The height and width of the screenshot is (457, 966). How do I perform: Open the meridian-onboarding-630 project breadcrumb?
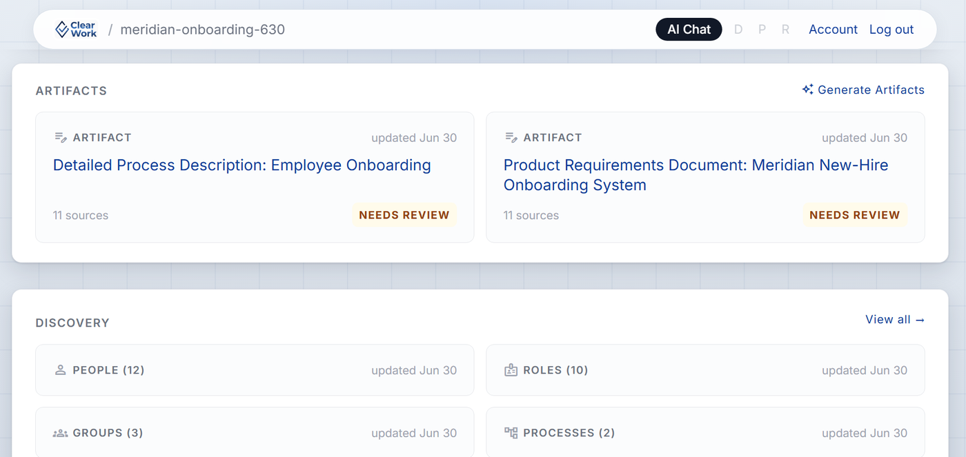(202, 30)
